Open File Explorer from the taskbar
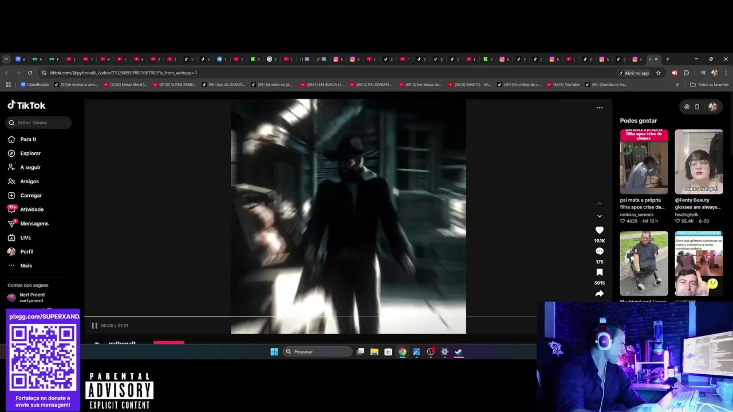This screenshot has height=412, width=733. pos(374,351)
